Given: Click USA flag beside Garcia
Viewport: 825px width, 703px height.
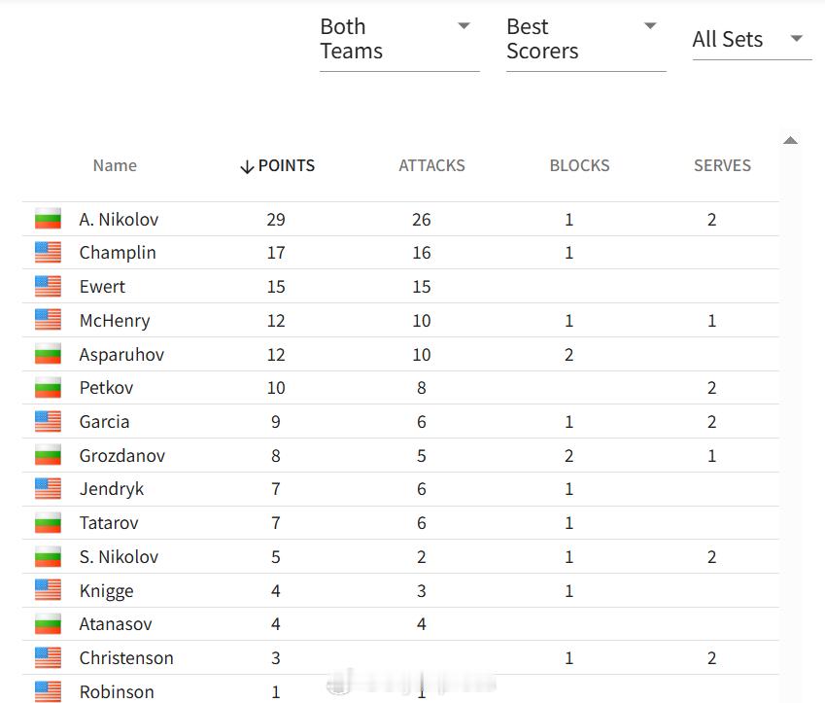Looking at the screenshot, I should coord(48,422).
